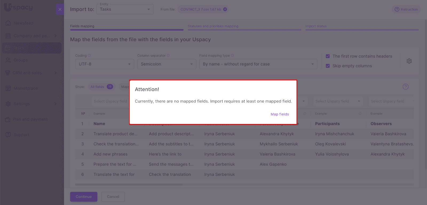Remove the attached CONTACT_3 file chip
This screenshot has width=427, height=205.
pos(225,9)
